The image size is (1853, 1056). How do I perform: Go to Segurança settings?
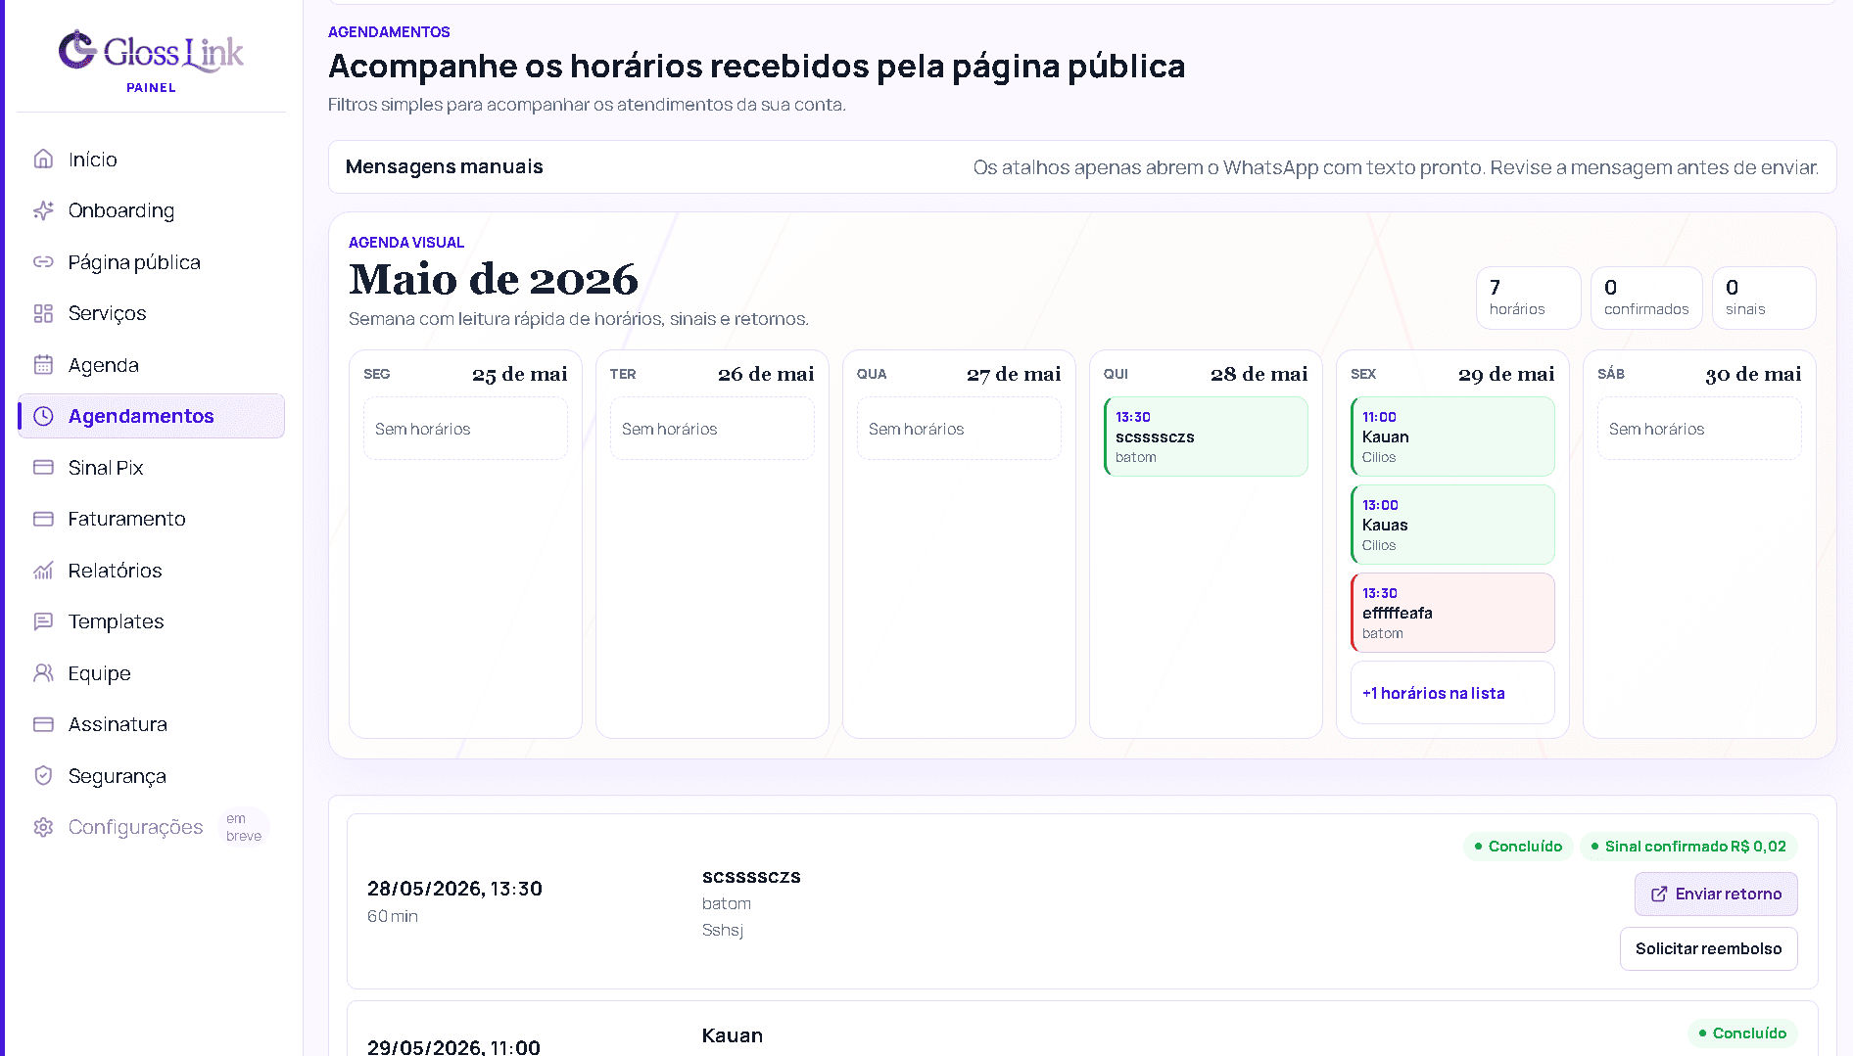coord(151,776)
